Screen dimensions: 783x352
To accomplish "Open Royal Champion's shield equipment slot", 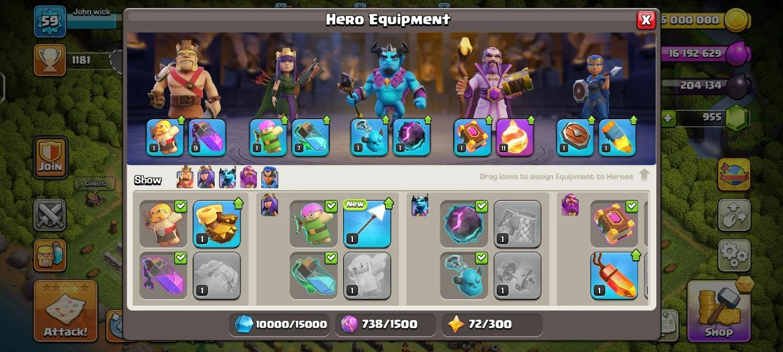I will [575, 137].
